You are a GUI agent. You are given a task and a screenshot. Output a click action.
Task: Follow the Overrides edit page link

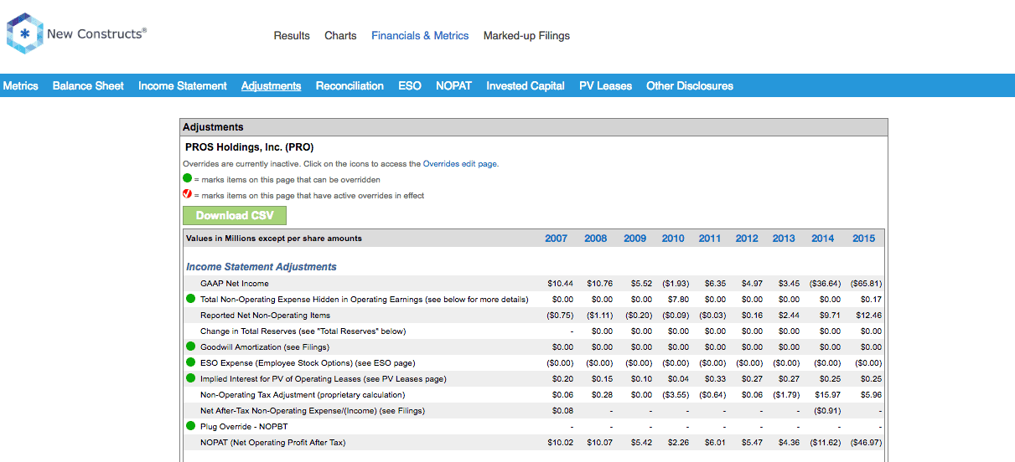point(460,164)
